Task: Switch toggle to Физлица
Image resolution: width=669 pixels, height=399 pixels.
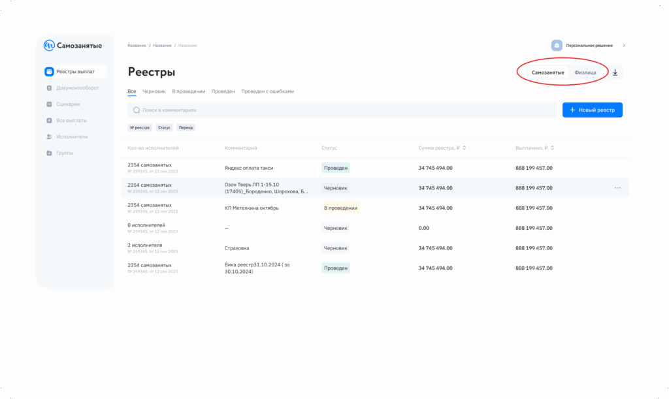Action: (585, 72)
